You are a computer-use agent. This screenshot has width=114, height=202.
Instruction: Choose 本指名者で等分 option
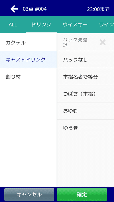pos(85,77)
